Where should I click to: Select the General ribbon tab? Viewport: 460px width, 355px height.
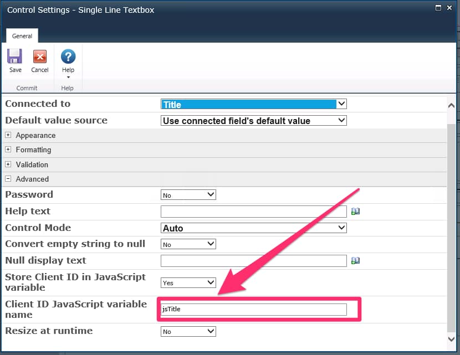tap(22, 35)
